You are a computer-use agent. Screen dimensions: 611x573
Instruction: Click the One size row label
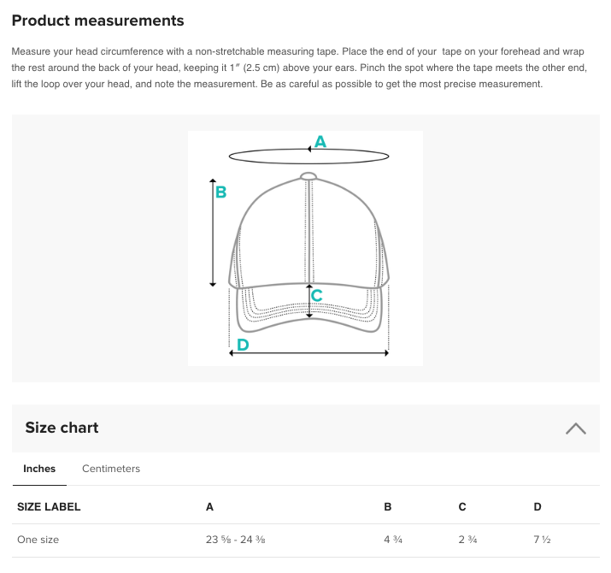pyautogui.click(x=38, y=540)
